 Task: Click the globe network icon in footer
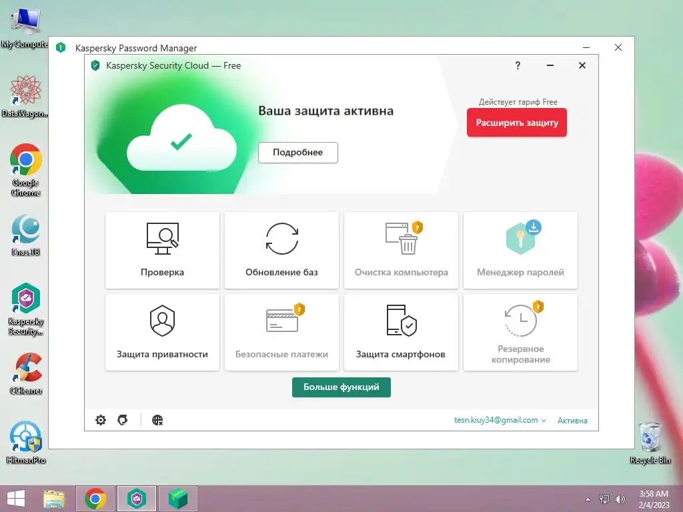tap(157, 420)
